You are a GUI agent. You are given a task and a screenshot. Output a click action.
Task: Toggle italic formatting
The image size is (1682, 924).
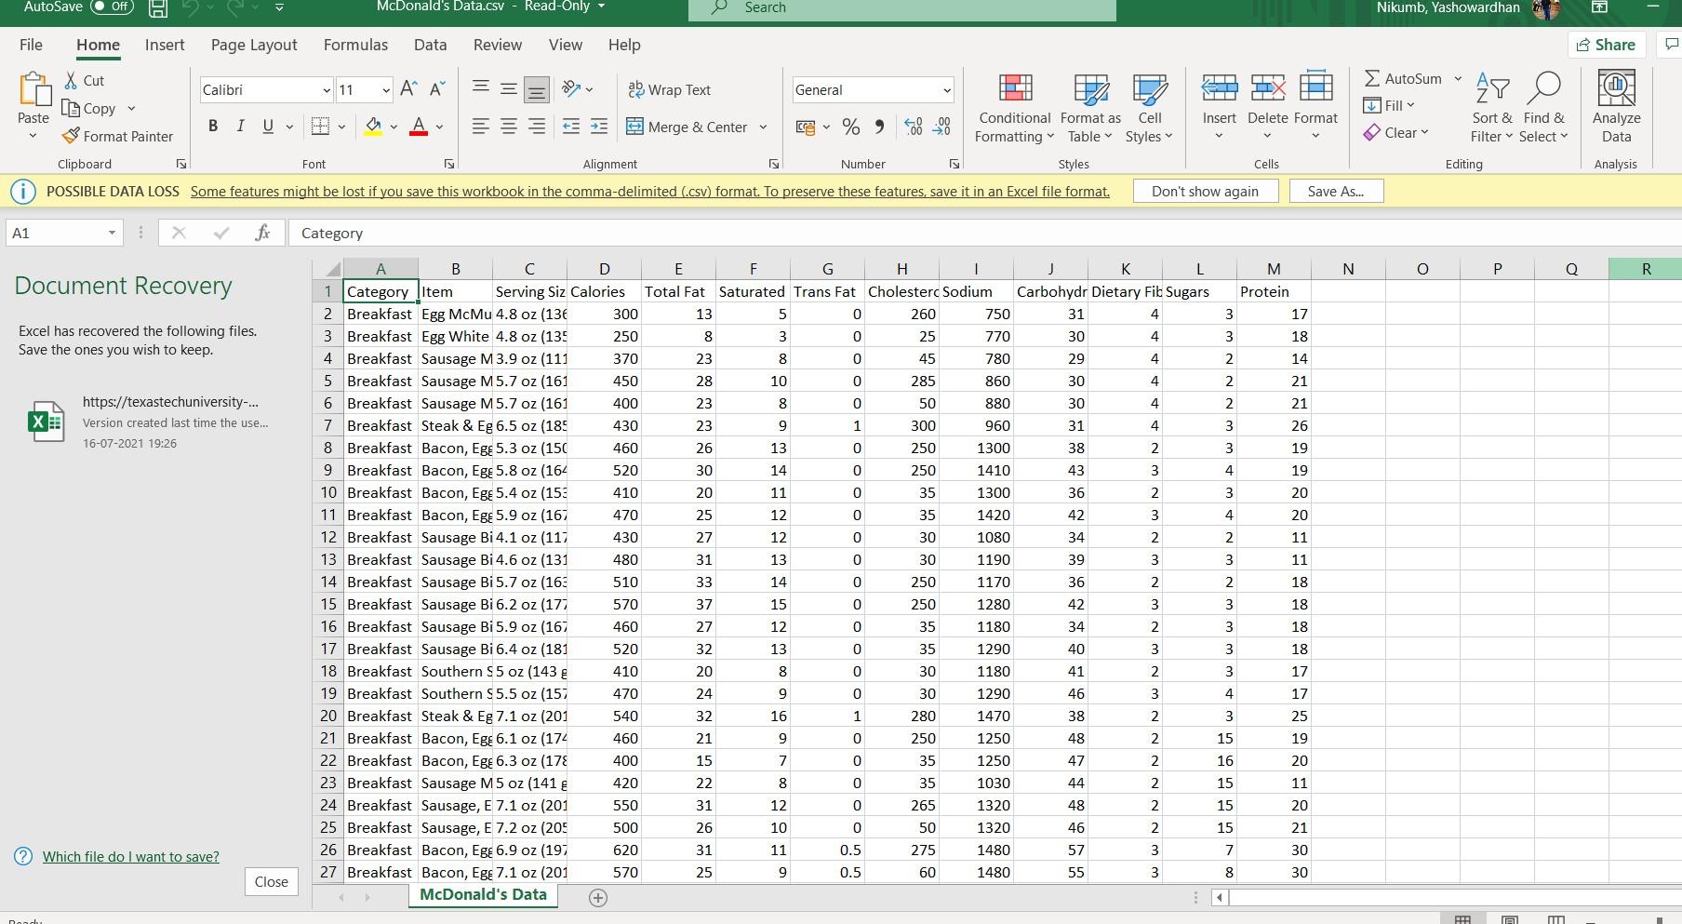(x=240, y=126)
